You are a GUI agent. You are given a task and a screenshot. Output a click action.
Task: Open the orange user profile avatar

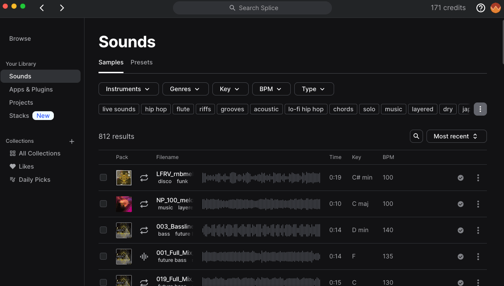[496, 8]
